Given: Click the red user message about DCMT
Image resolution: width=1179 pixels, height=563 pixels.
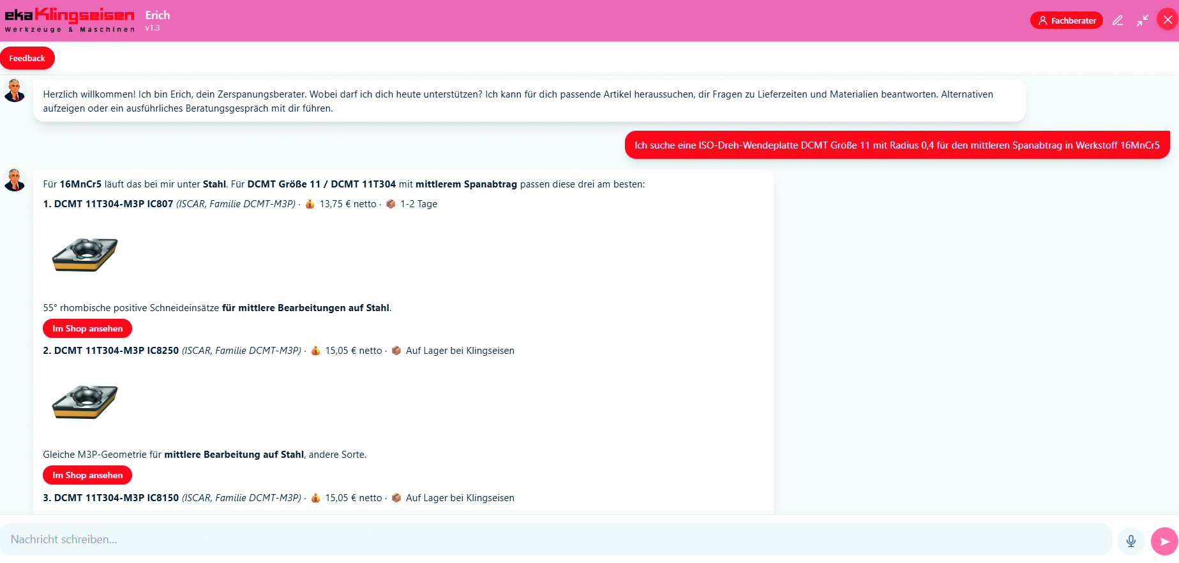Looking at the screenshot, I should click(x=897, y=145).
